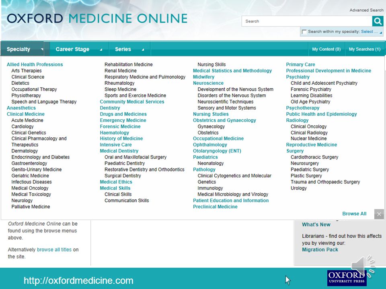Screen dimensions: 386x289
Task: Select Primary Care specialty
Action: (300, 64)
